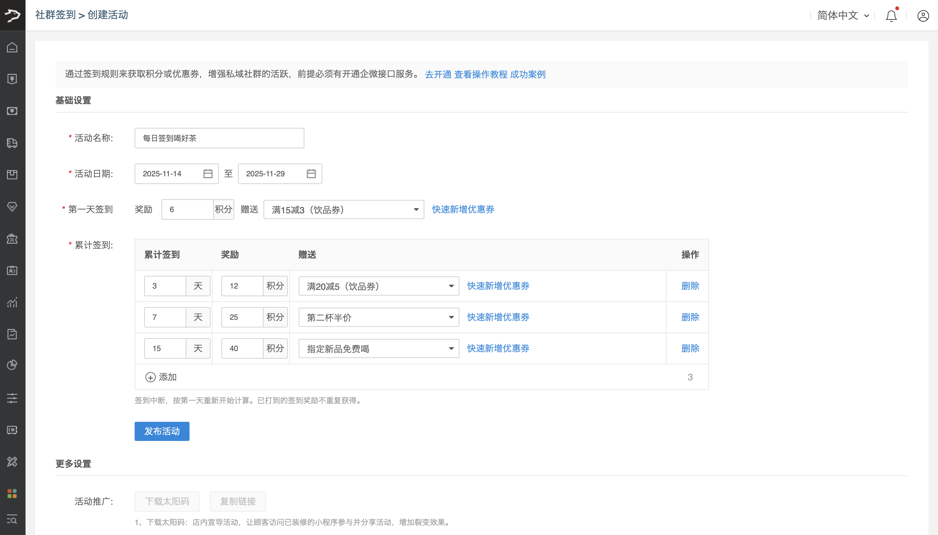938x535 pixels.
Task: Click the colorful apps grid icon
Action: [x=12, y=494]
